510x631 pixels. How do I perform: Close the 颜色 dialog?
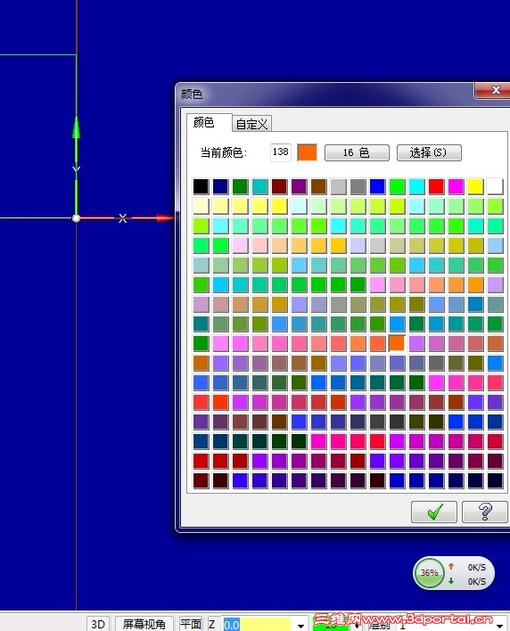(x=495, y=90)
